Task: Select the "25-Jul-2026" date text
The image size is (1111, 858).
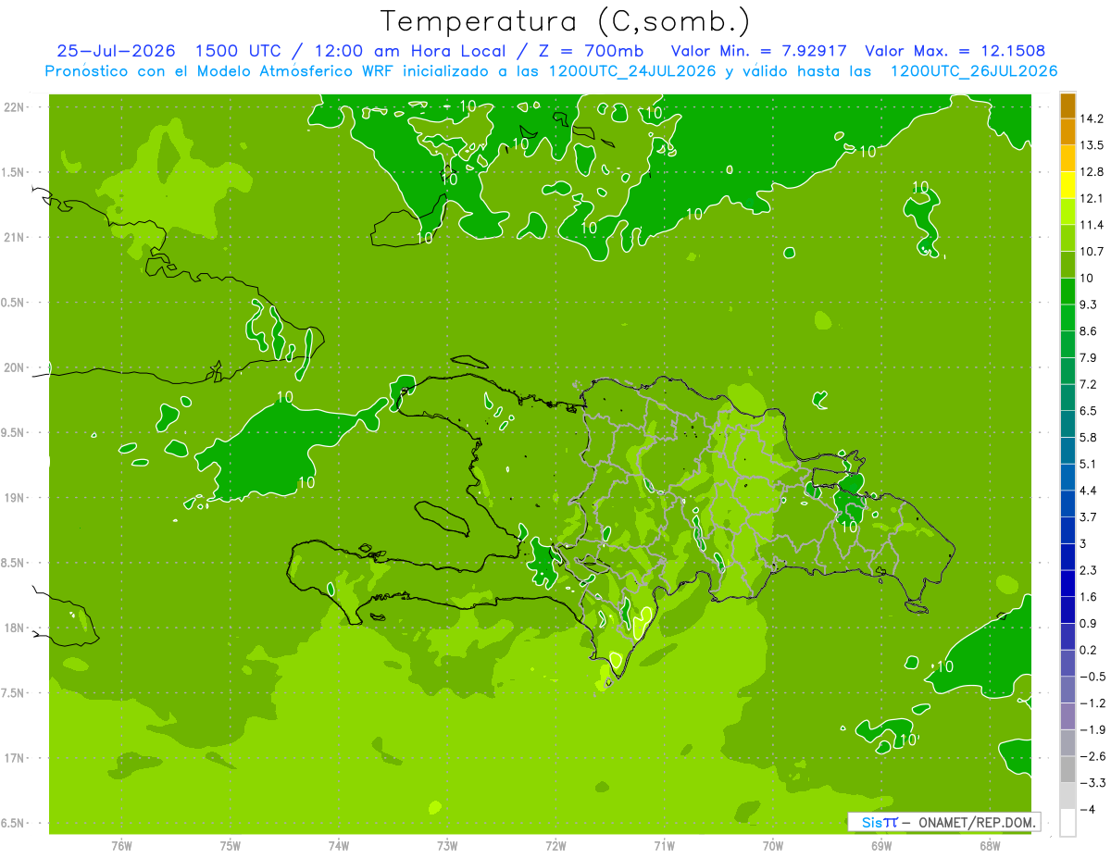Action: (116, 51)
